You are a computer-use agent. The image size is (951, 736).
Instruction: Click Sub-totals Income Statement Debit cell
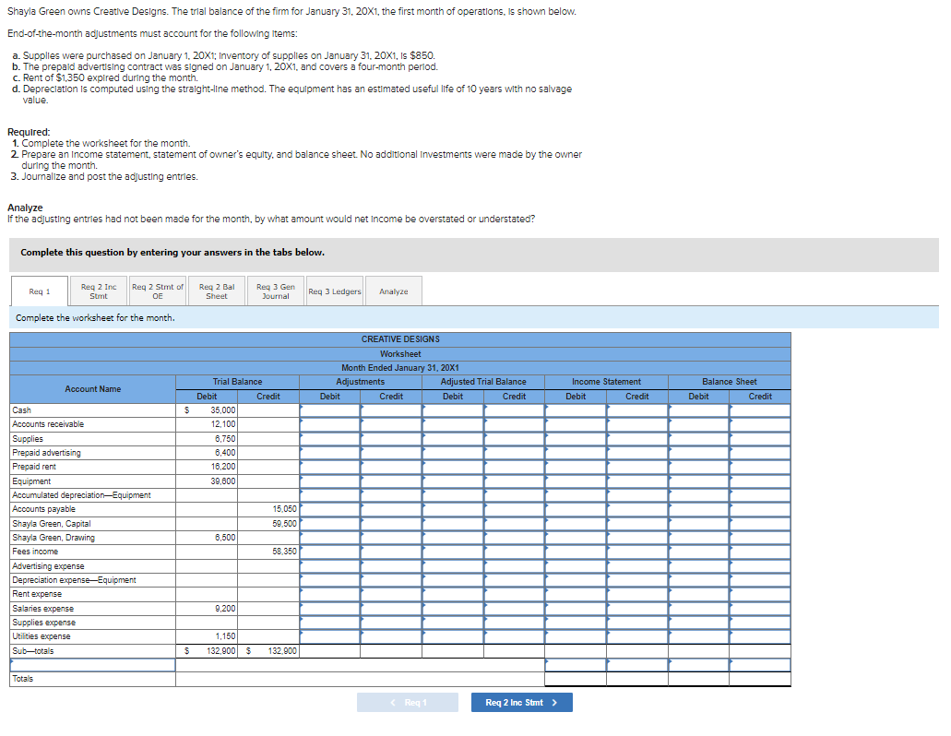coord(576,651)
